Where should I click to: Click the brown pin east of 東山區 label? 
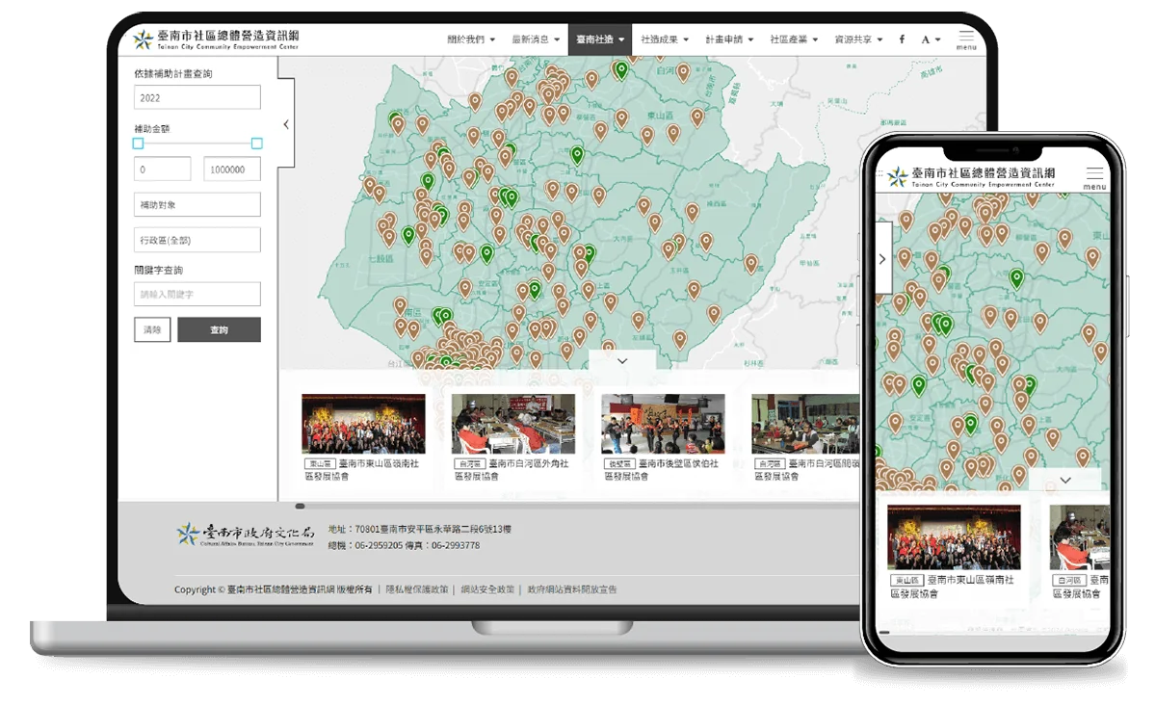click(696, 117)
